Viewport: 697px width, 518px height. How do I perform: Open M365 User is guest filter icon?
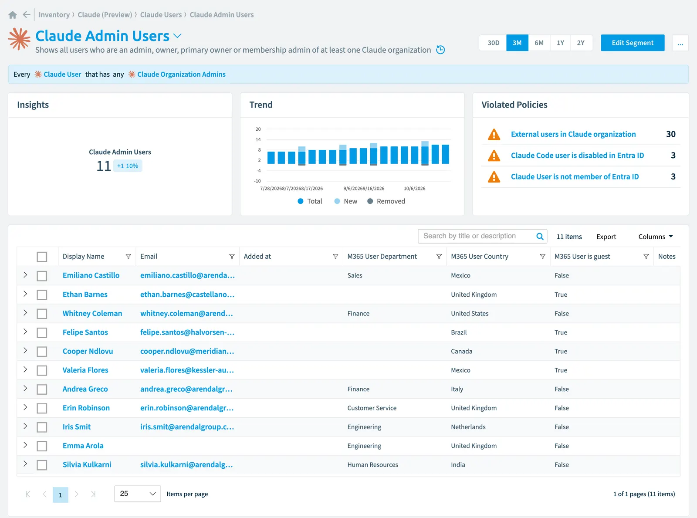click(646, 257)
